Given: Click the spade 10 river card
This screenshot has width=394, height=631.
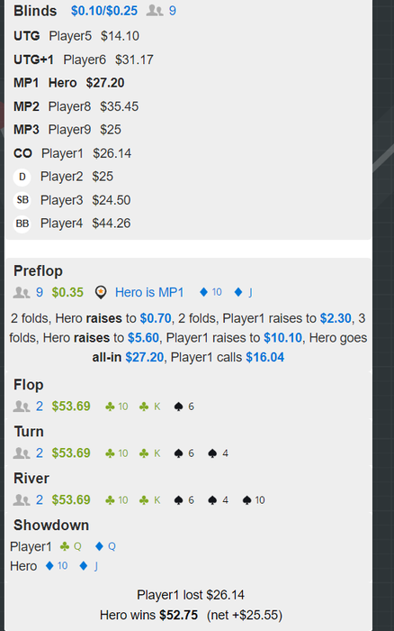Looking at the screenshot, I should (x=254, y=500).
